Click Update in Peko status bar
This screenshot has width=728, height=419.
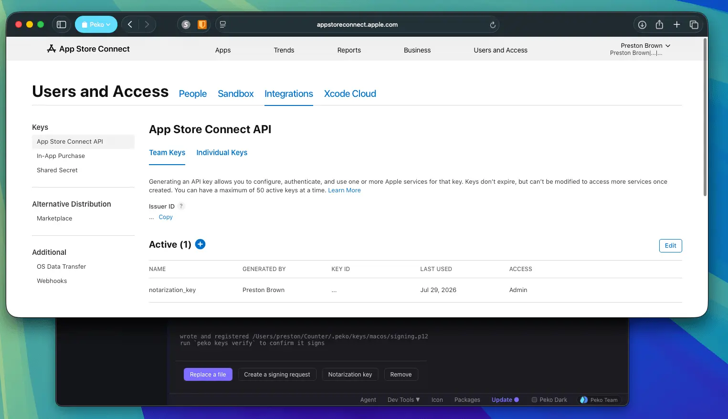(x=505, y=400)
